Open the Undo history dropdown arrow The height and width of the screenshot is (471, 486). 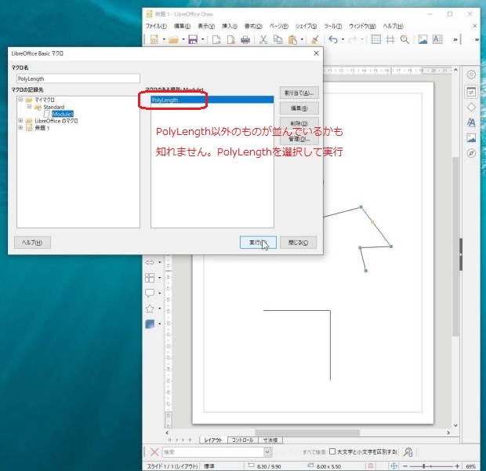[x=343, y=39]
